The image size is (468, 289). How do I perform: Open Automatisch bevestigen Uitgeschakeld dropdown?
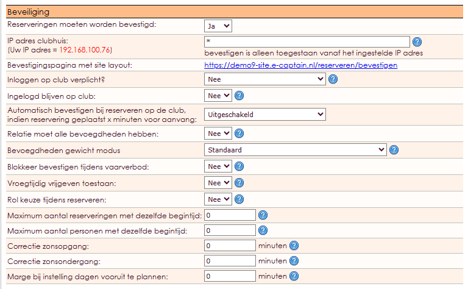(264, 115)
